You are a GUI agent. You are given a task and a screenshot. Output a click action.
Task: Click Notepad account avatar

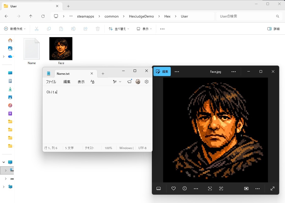138,82
